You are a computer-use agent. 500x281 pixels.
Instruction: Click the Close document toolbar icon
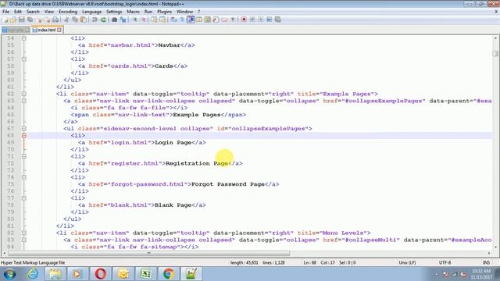tap(40, 20)
